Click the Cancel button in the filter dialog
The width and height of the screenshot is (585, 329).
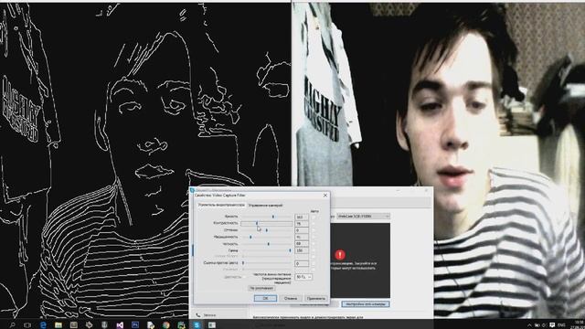click(291, 299)
